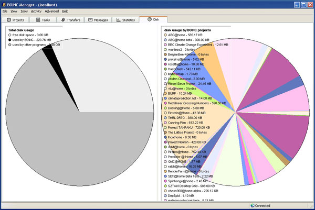Click 'Project TANPAKU - 720.00 KB' entry
The image size is (315, 210).
[x=189, y=128]
